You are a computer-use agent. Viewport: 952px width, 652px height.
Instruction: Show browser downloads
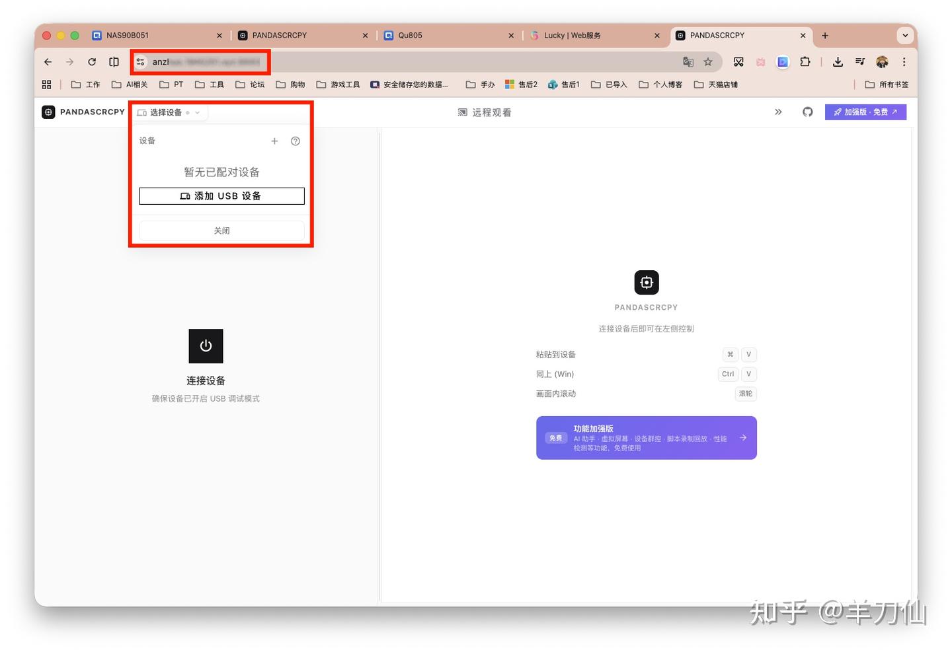click(838, 62)
